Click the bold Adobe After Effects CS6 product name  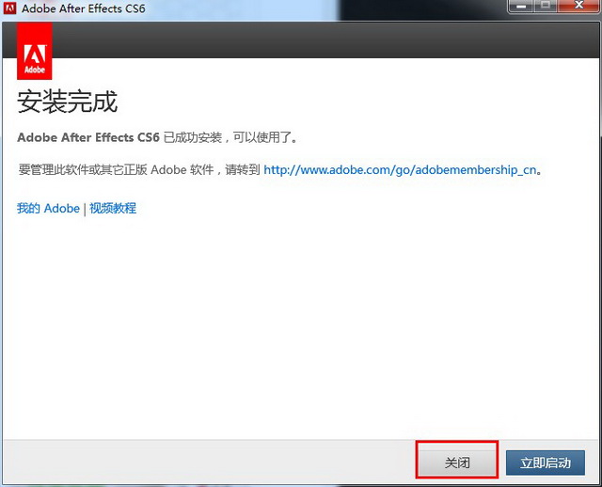pyautogui.click(x=88, y=137)
